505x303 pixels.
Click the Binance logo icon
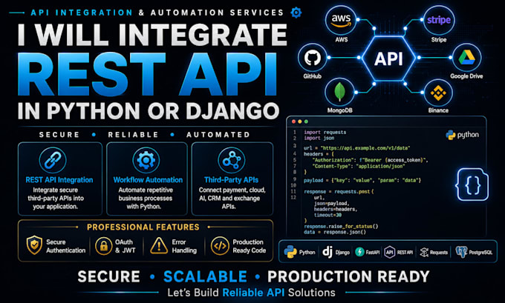pos(438,93)
